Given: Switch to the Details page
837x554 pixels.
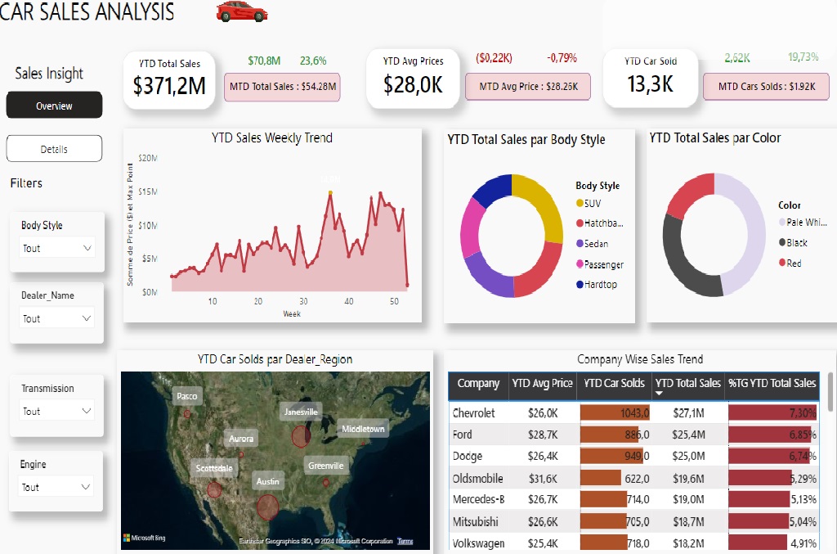Looking at the screenshot, I should pyautogui.click(x=54, y=149).
